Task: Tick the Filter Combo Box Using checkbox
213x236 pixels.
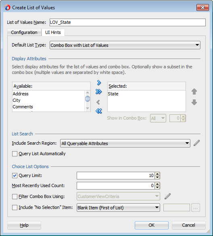Action: [15, 196]
